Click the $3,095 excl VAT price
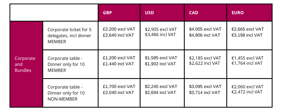The image size is (282, 109). [x=205, y=87]
